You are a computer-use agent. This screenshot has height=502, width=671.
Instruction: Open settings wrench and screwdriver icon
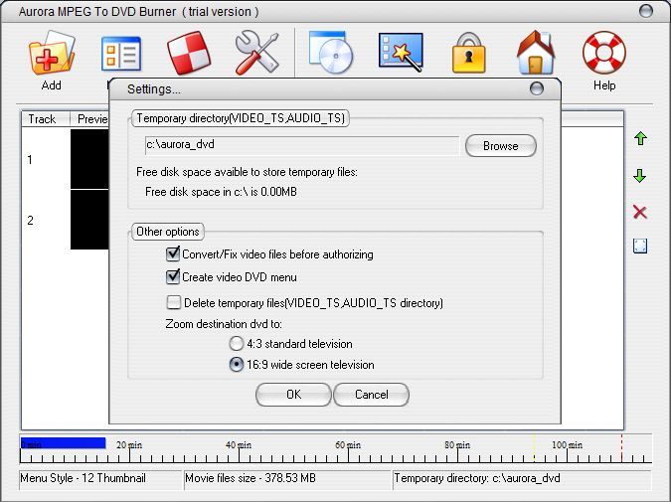tap(256, 53)
